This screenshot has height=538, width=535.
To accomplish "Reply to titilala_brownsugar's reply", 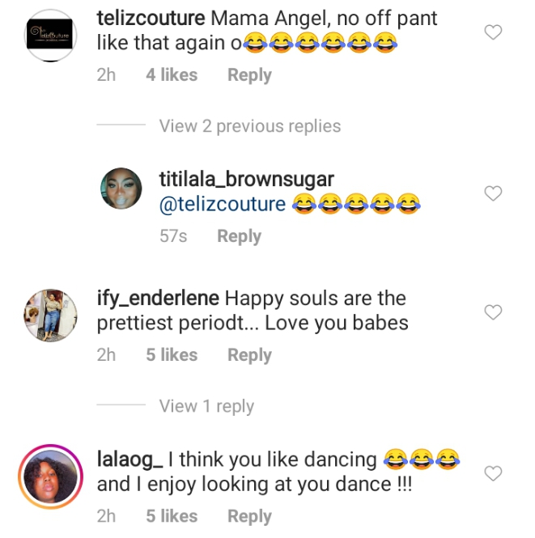I will 239,236.
